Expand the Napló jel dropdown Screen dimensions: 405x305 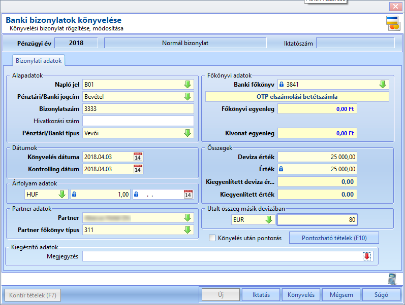click(188, 84)
